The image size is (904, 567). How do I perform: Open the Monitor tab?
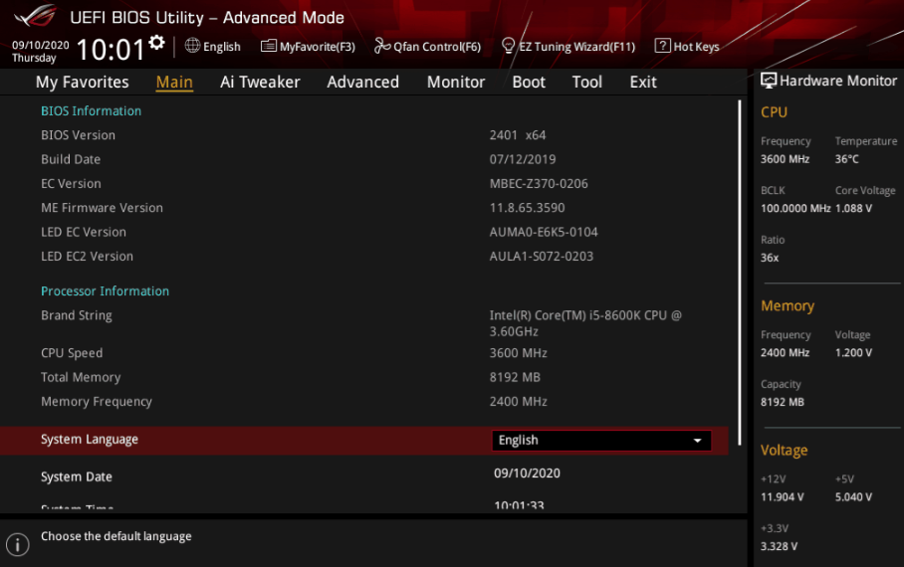point(456,82)
